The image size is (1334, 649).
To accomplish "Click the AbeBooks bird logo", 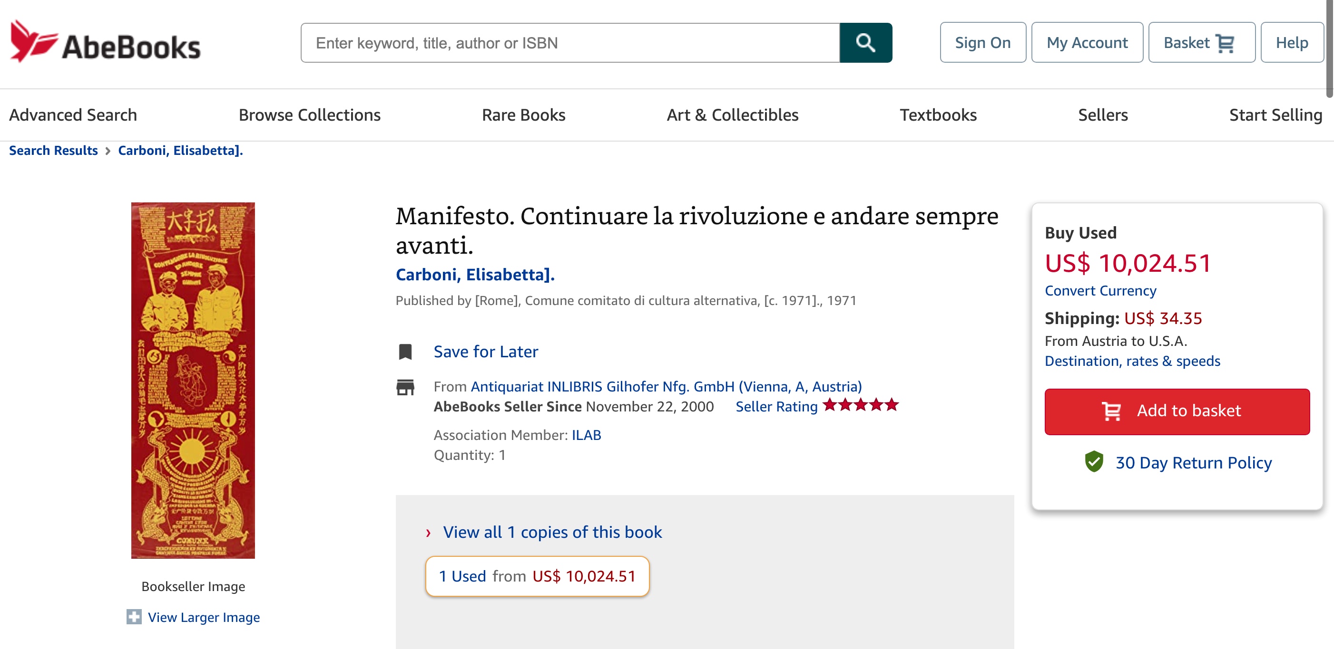I will (33, 41).
